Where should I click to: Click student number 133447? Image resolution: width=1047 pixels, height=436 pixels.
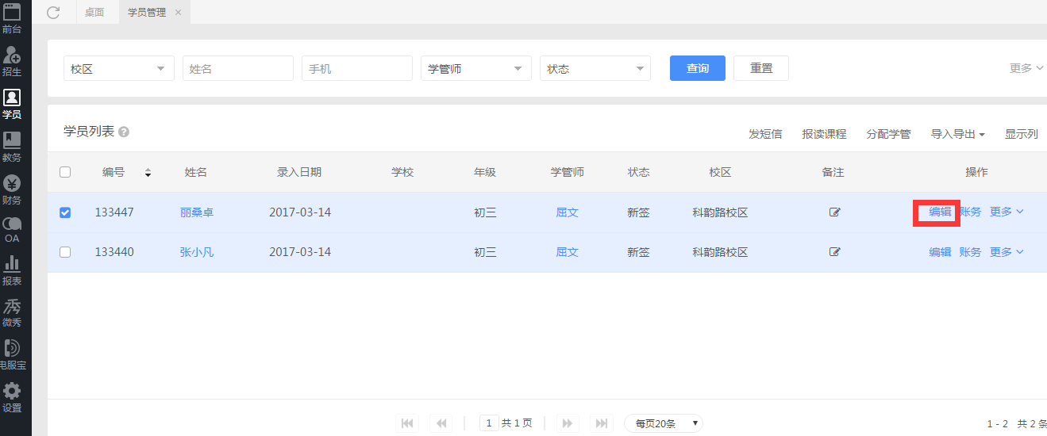[x=114, y=212]
